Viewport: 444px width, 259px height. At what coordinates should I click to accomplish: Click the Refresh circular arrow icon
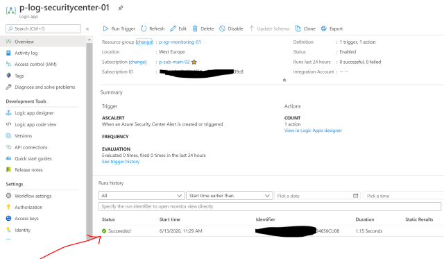coord(144,28)
